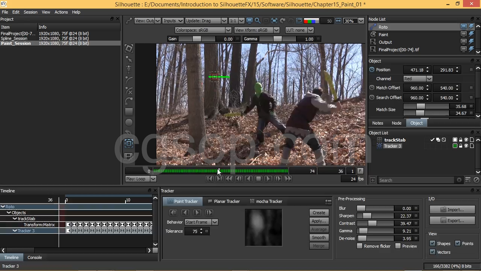Open the Behavior Start Frame dropdown
The image size is (481, 271).
(201, 222)
